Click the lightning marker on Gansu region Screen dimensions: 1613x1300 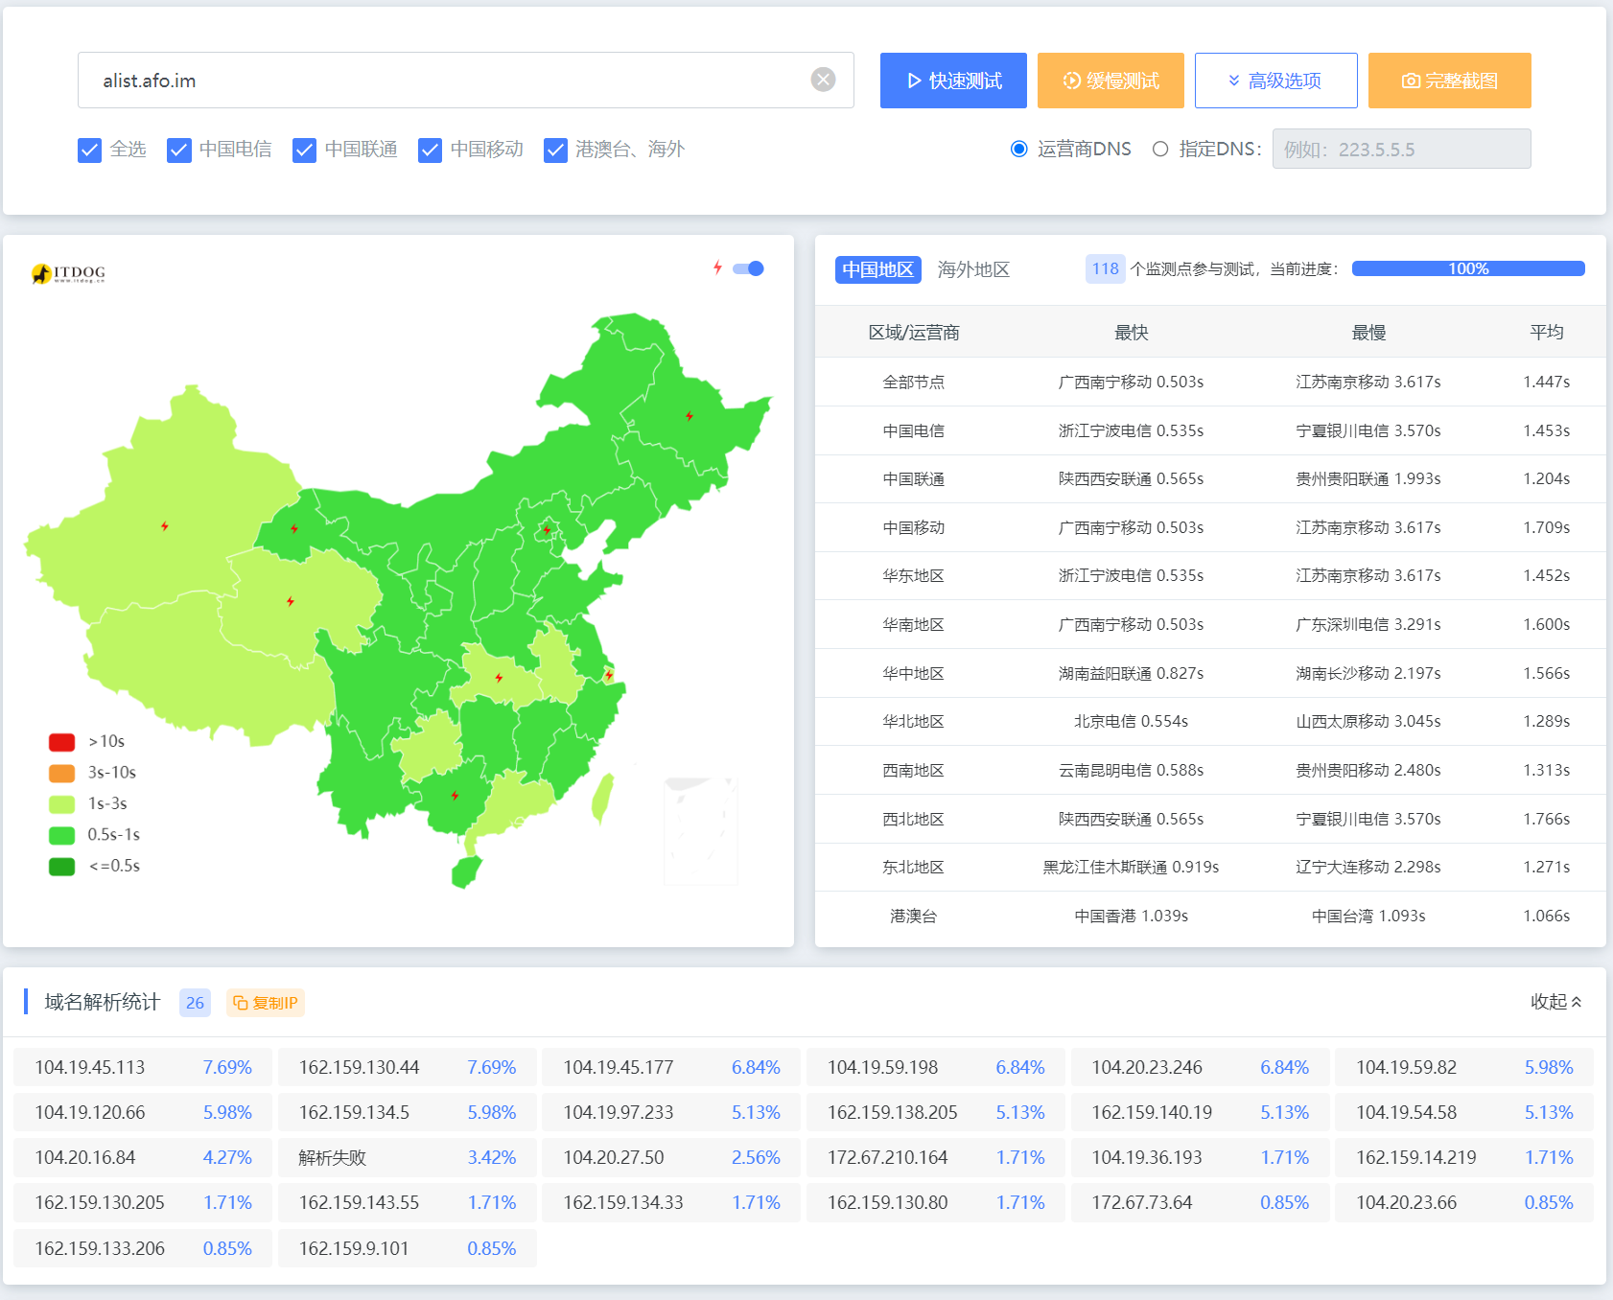click(x=294, y=529)
